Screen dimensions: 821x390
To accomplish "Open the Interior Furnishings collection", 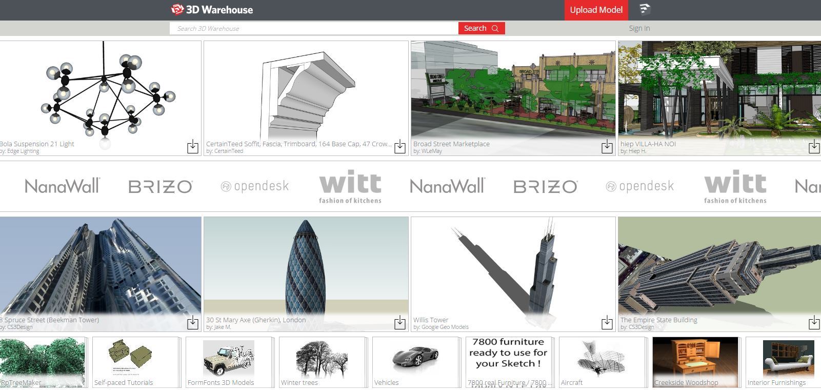I will [x=784, y=362].
